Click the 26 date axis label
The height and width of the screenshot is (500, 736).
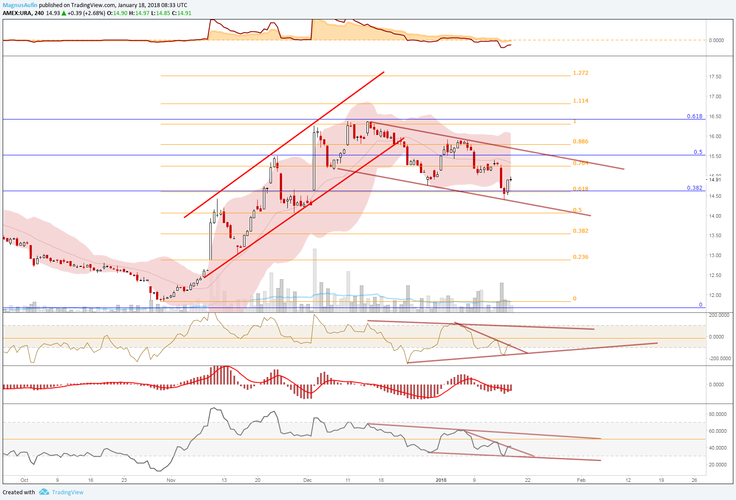click(694, 481)
